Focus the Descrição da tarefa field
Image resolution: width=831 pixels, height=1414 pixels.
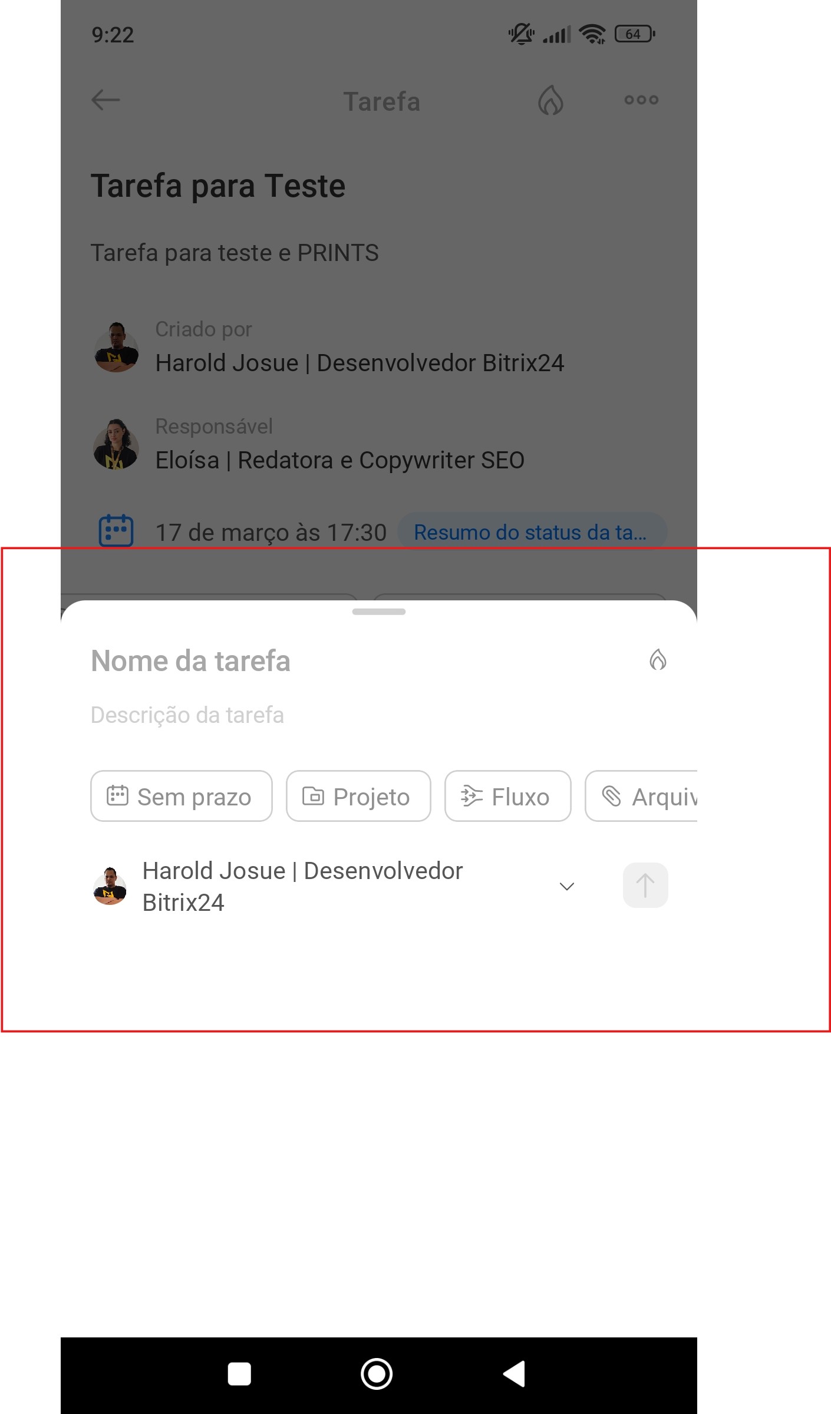click(x=187, y=715)
